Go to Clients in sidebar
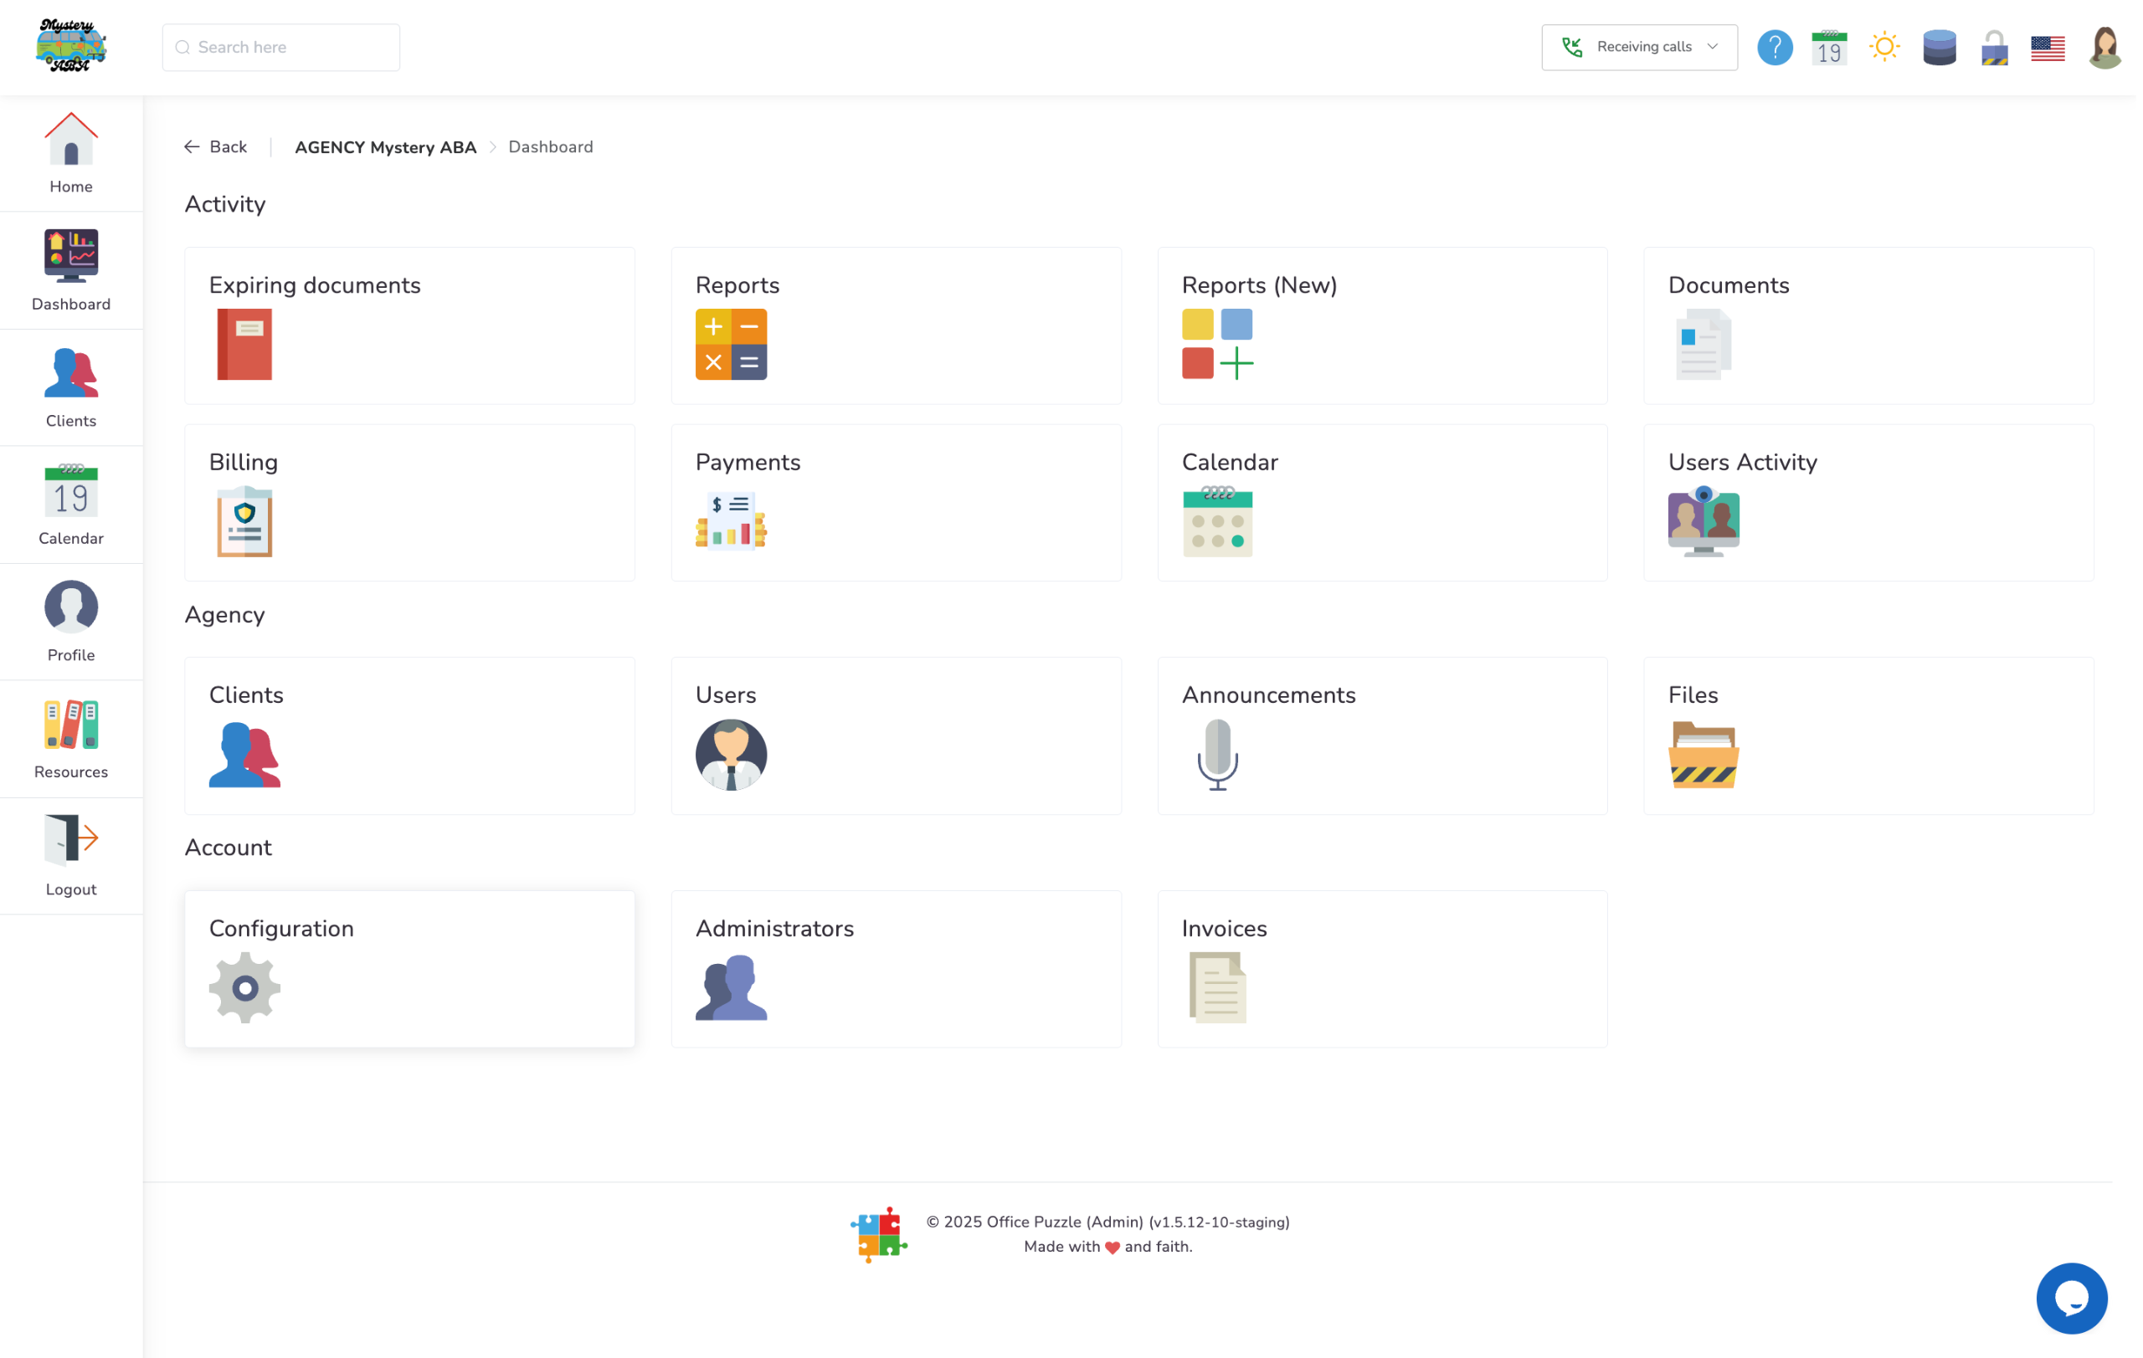This screenshot has width=2143, height=1358. [x=71, y=387]
